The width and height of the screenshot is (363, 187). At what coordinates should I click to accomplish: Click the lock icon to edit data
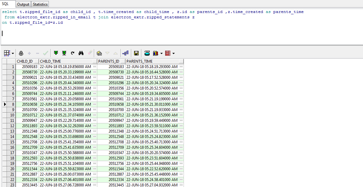(21, 53)
